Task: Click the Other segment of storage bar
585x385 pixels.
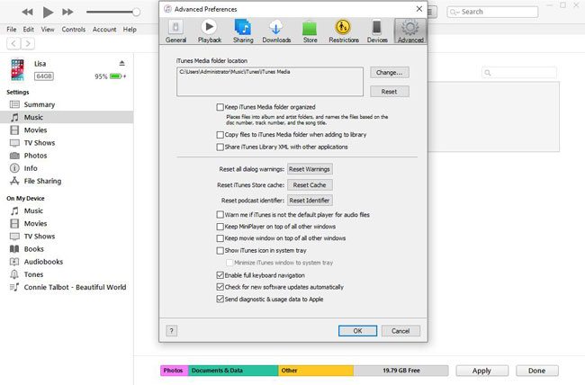Action: [316, 371]
